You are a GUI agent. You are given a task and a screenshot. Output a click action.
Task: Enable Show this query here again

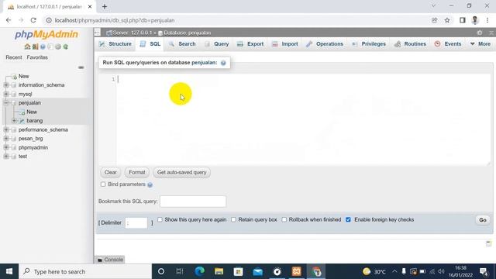pyautogui.click(x=160, y=219)
